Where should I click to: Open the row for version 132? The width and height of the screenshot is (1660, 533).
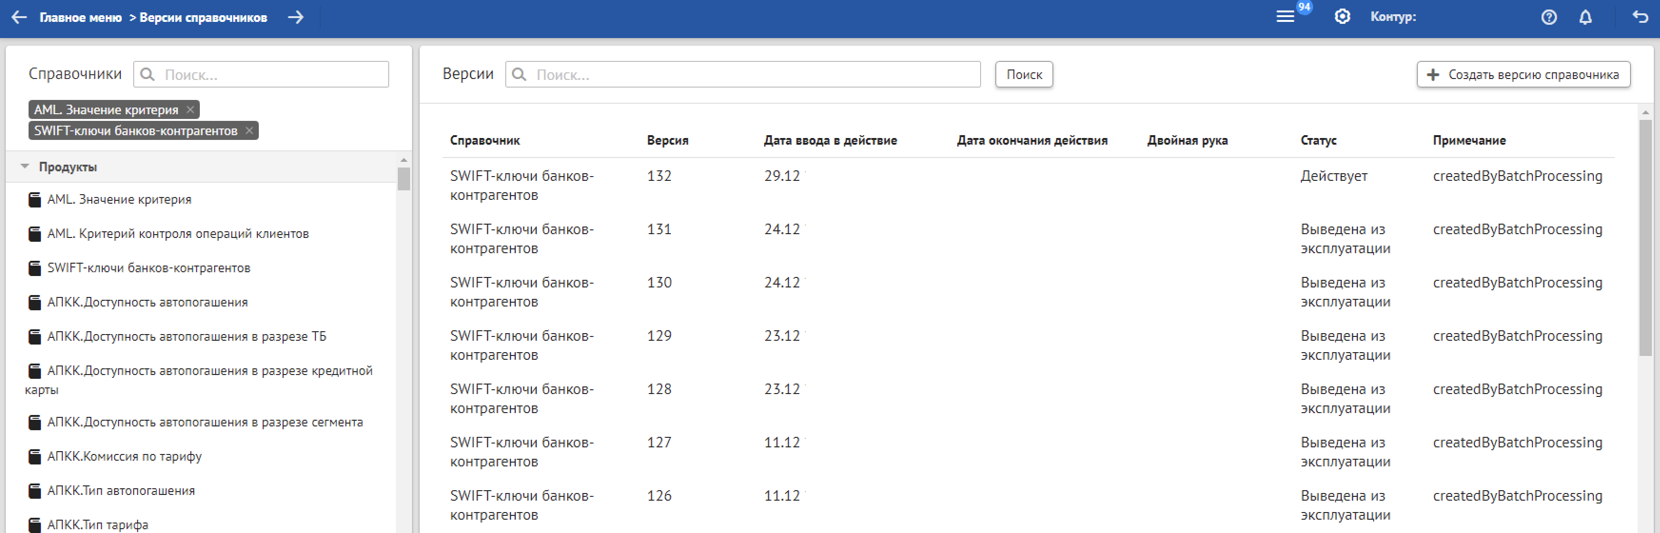point(658,176)
